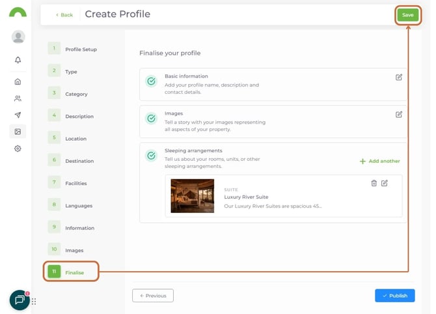This screenshot has width=436, height=314.
Task: Click the paper plane send icon
Action: point(18,115)
